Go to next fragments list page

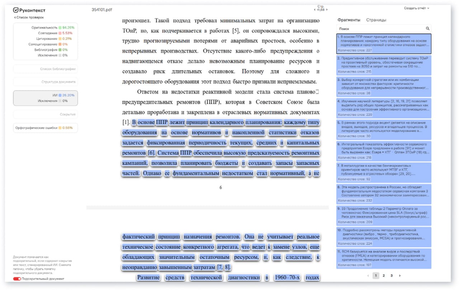(400, 276)
